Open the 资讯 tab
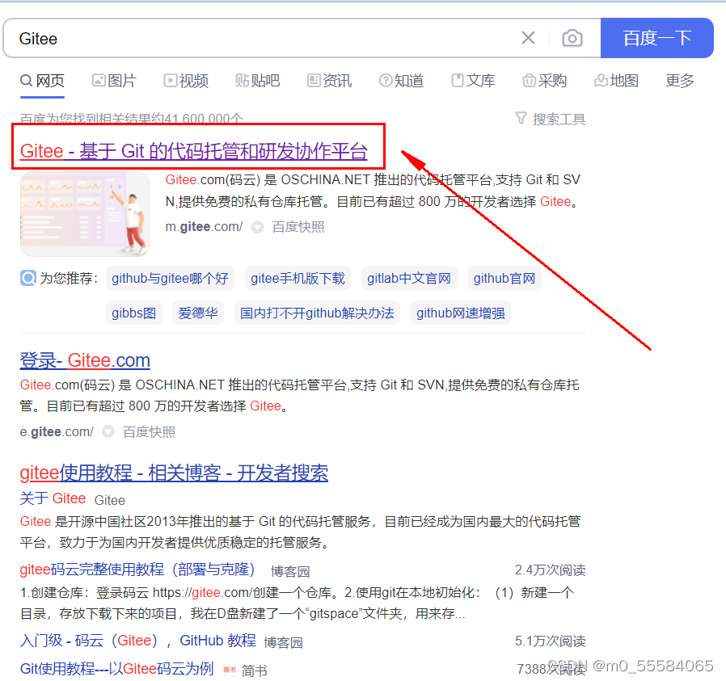Viewport: 726px width, 681px height. 329,81
